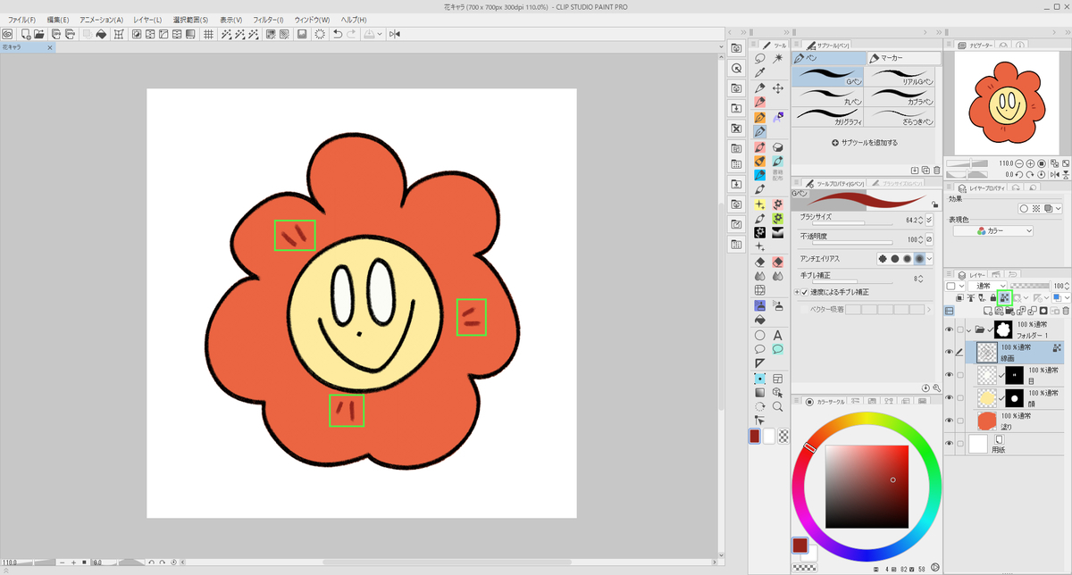Hide the 顔 layer
Image resolution: width=1072 pixels, height=575 pixels.
[x=949, y=397]
